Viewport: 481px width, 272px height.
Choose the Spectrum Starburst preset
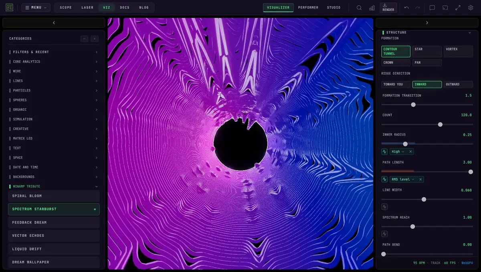point(54,209)
